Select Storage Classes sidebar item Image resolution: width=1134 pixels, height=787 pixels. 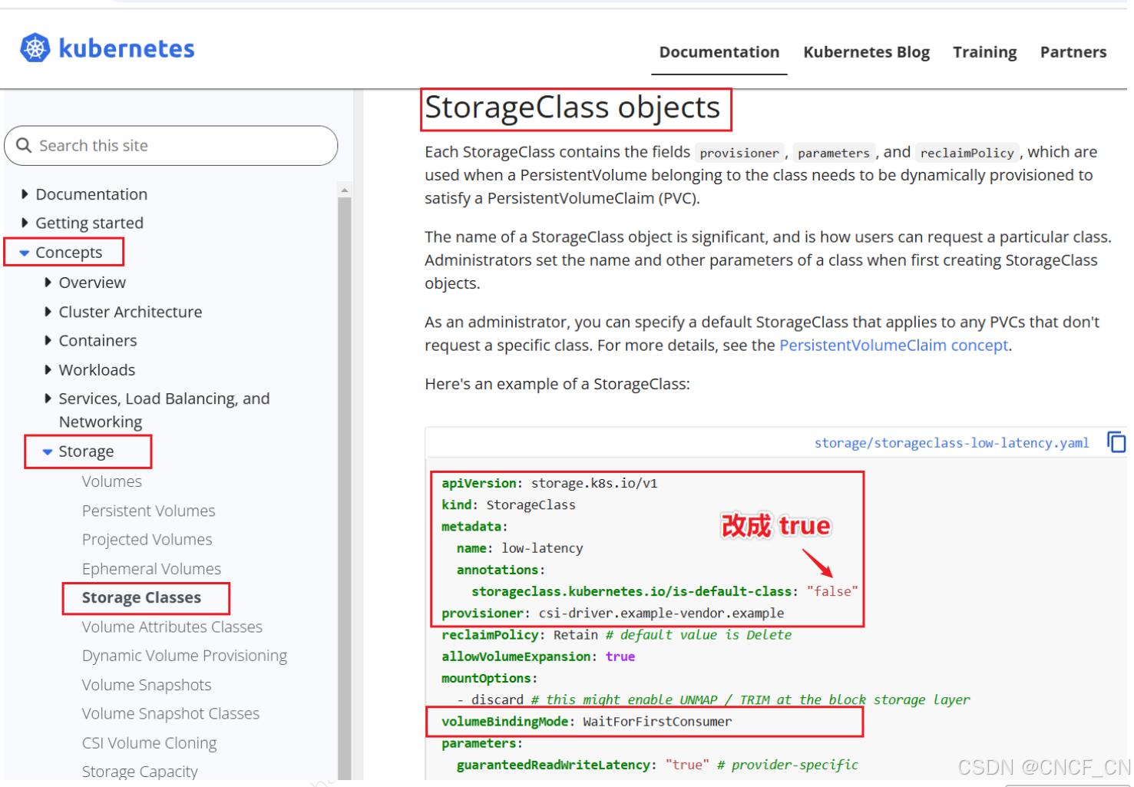point(142,597)
